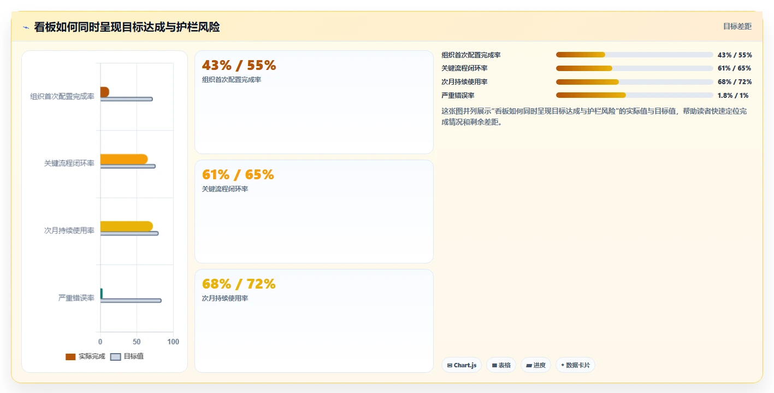Viewport: 774px width, 393px height.
Task: Click the orange actual bar for 关键流程闭环率
Action: [123, 159]
